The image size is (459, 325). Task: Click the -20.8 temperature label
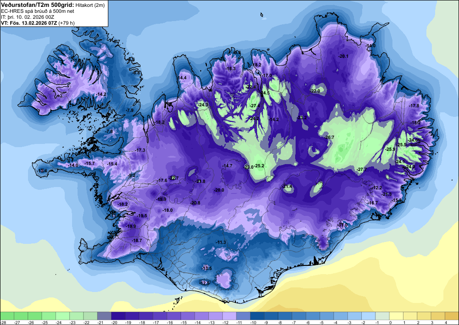coord(195,203)
